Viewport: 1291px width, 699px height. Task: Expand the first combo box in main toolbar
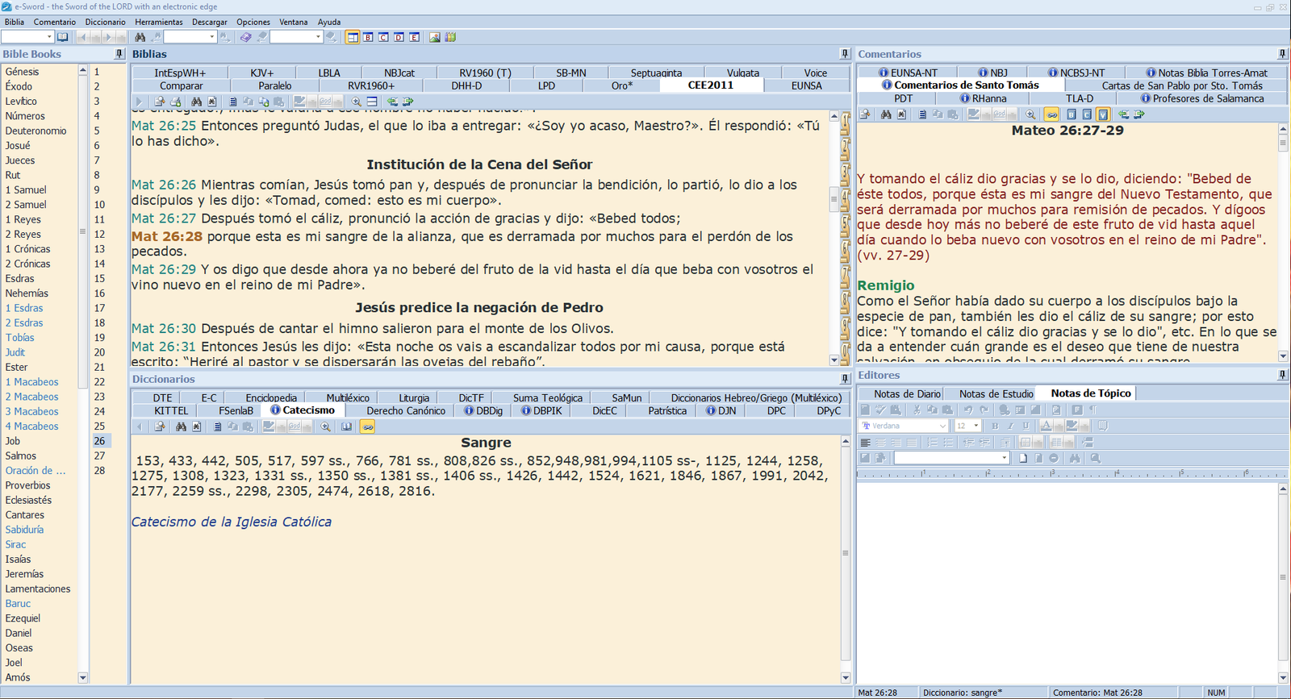point(49,37)
